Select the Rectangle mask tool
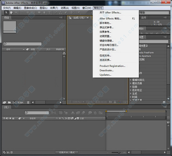Image resolution: width=172 pixels, height=156 pixels. pos(39,13)
